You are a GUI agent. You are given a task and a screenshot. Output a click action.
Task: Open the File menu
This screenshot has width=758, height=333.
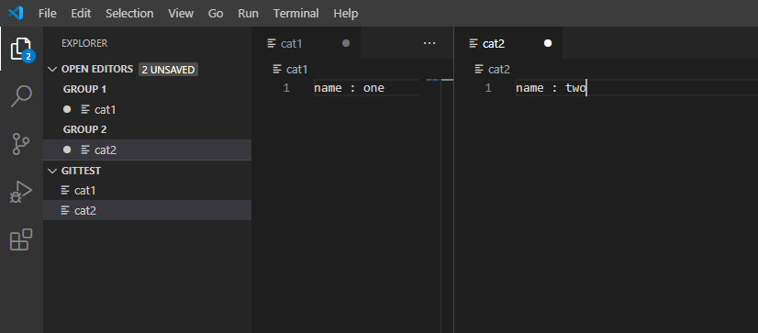[x=48, y=13]
